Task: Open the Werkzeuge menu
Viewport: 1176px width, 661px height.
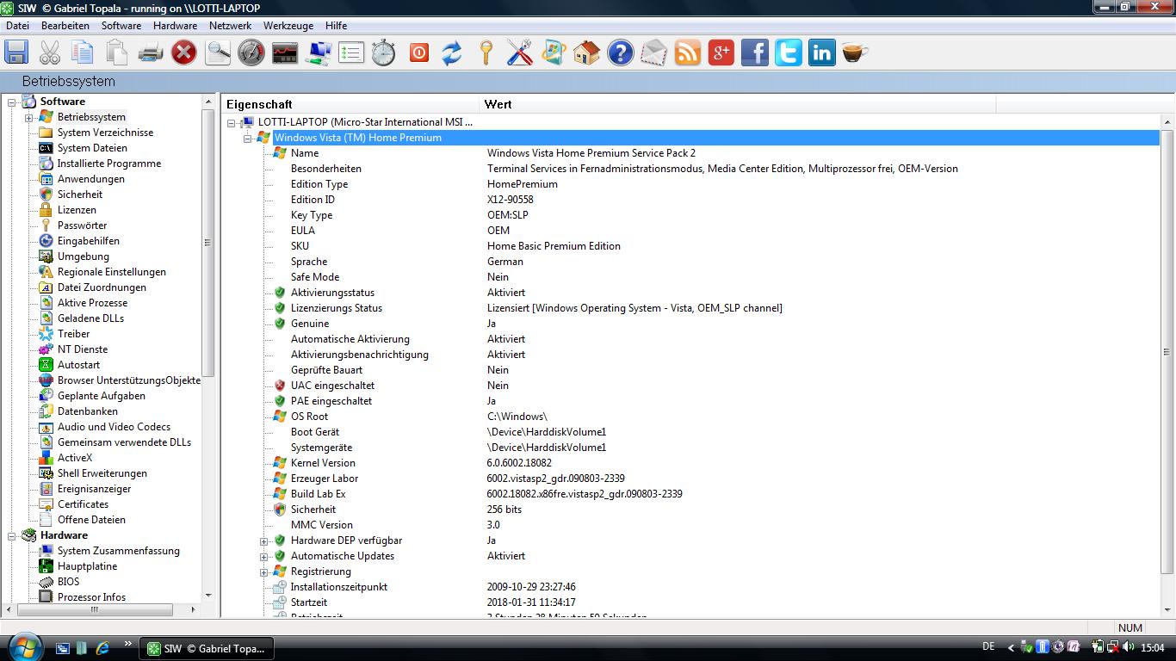Action: pos(288,26)
